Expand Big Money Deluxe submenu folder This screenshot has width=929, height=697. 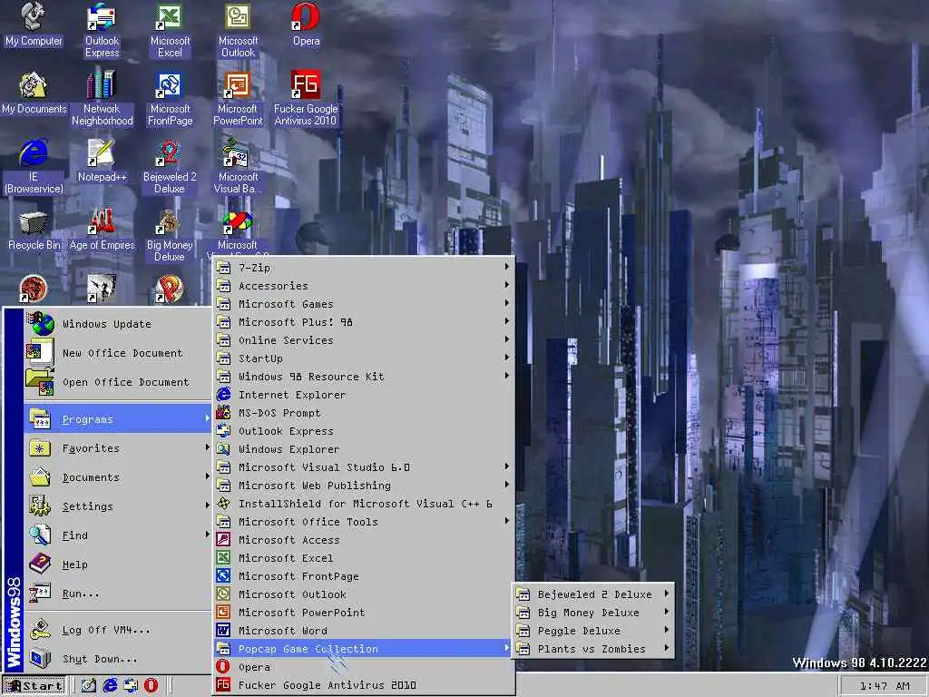click(593, 613)
